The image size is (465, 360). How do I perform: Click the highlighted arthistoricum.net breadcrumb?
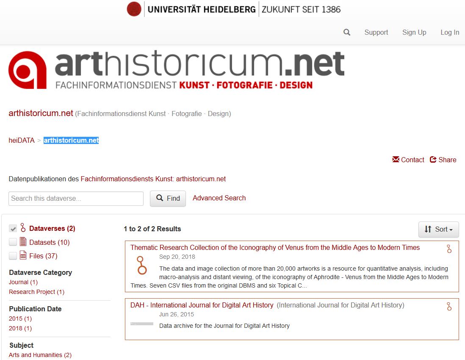[71, 140]
